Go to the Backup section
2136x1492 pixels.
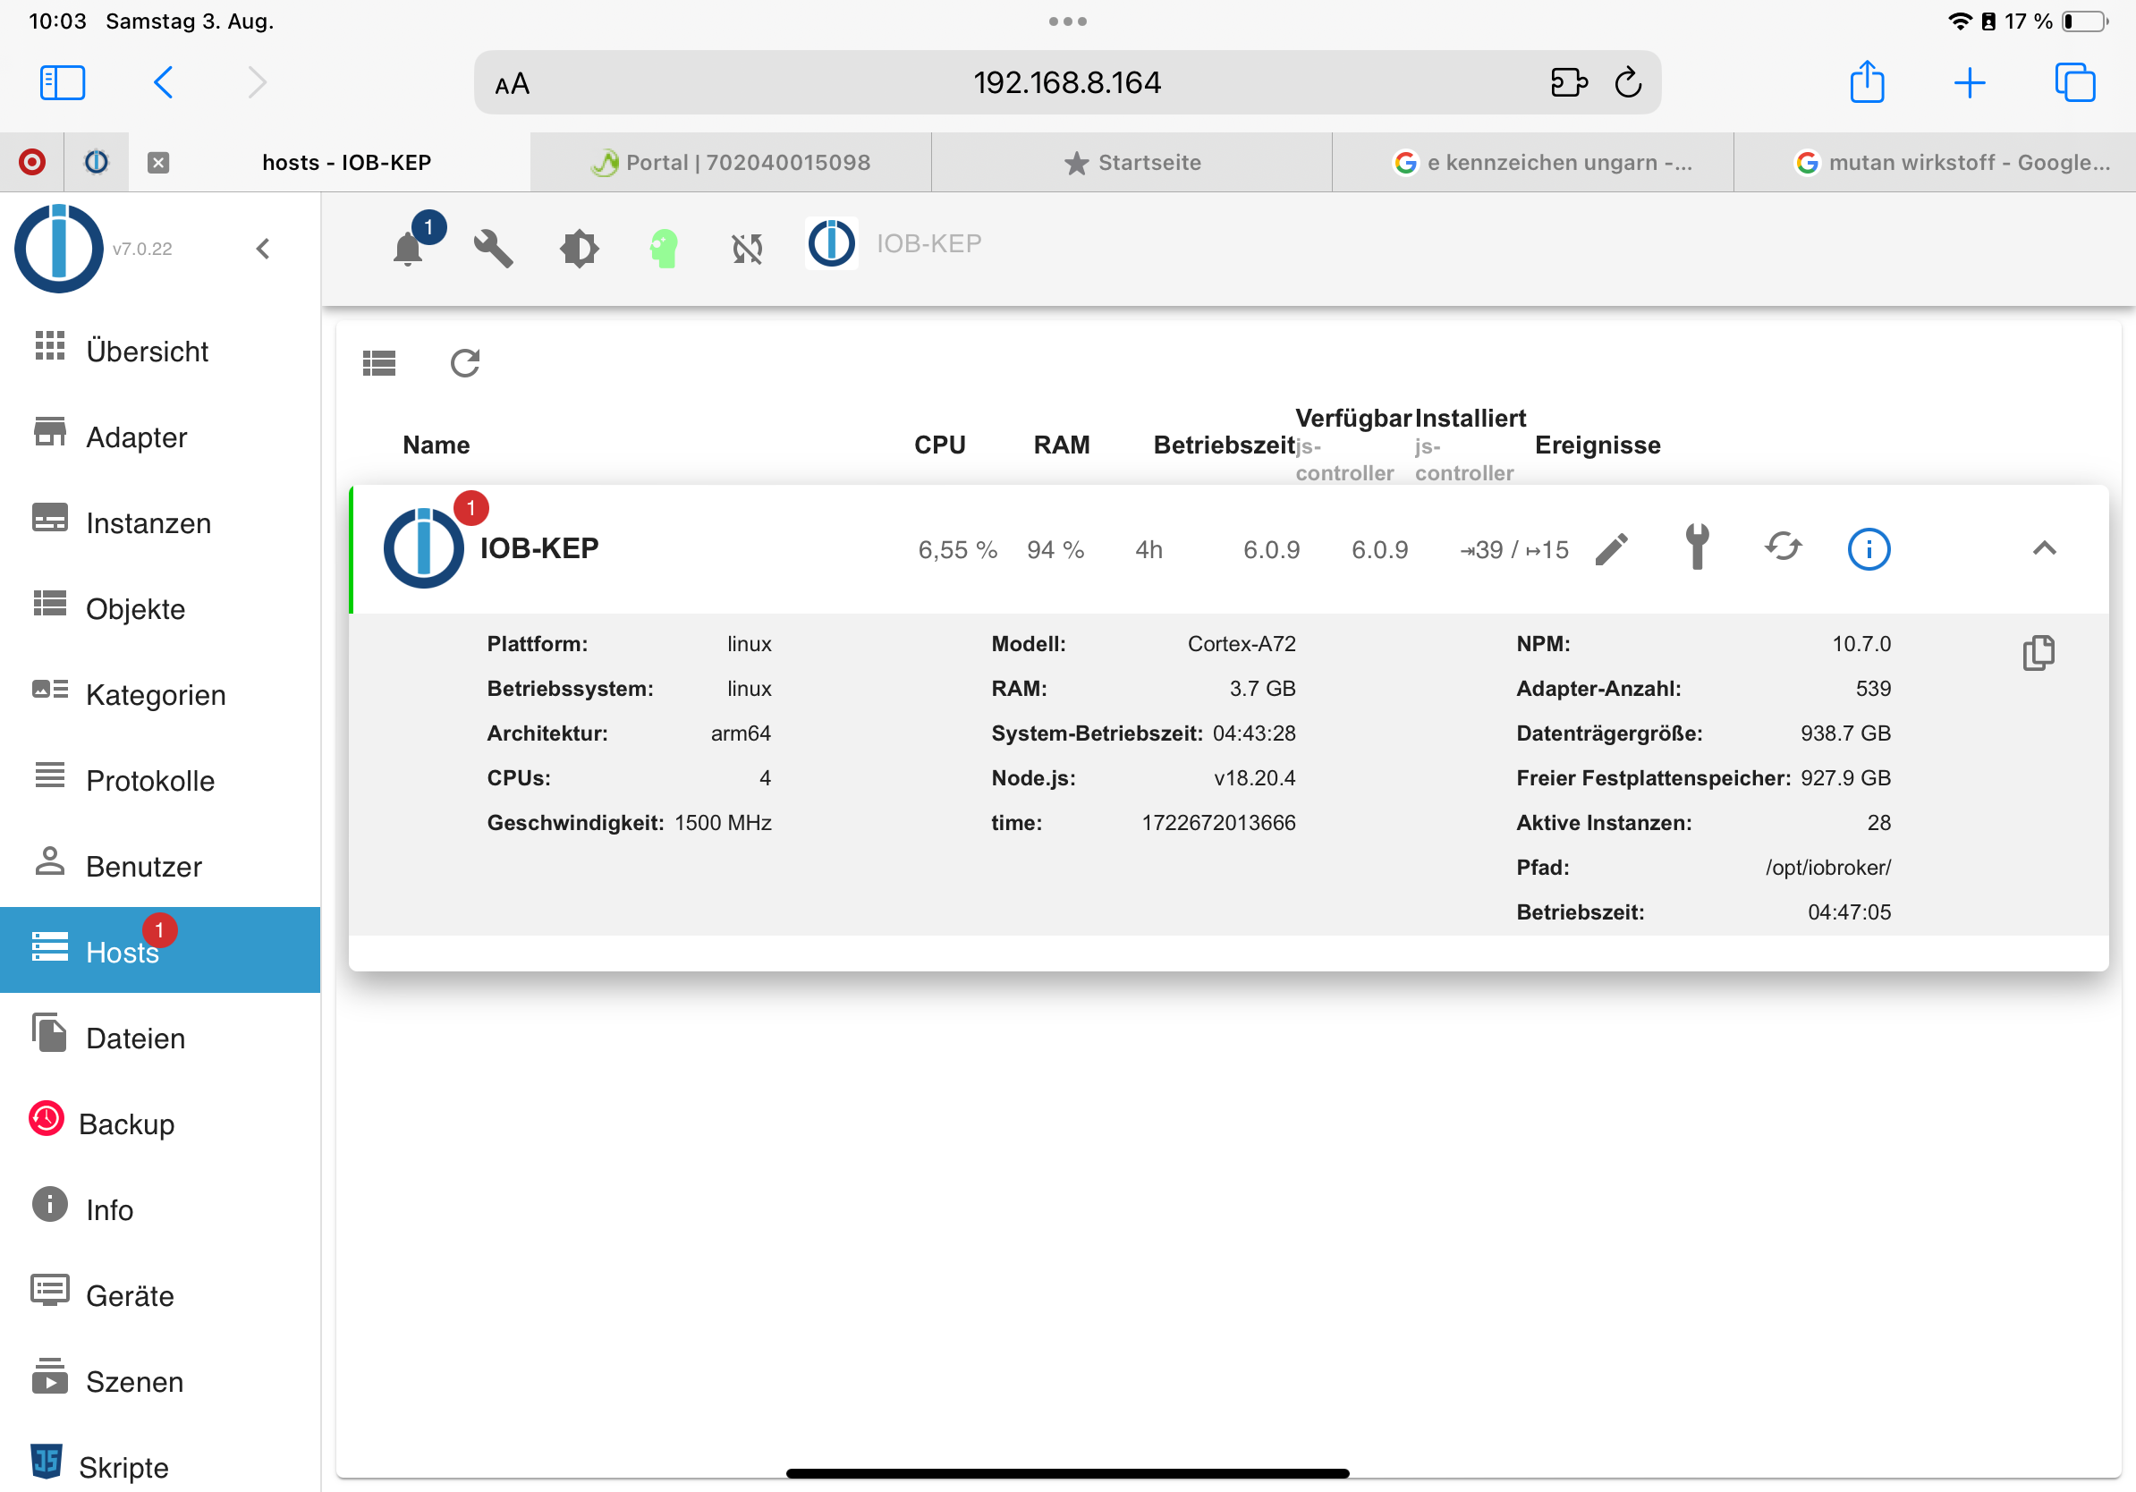126,1123
